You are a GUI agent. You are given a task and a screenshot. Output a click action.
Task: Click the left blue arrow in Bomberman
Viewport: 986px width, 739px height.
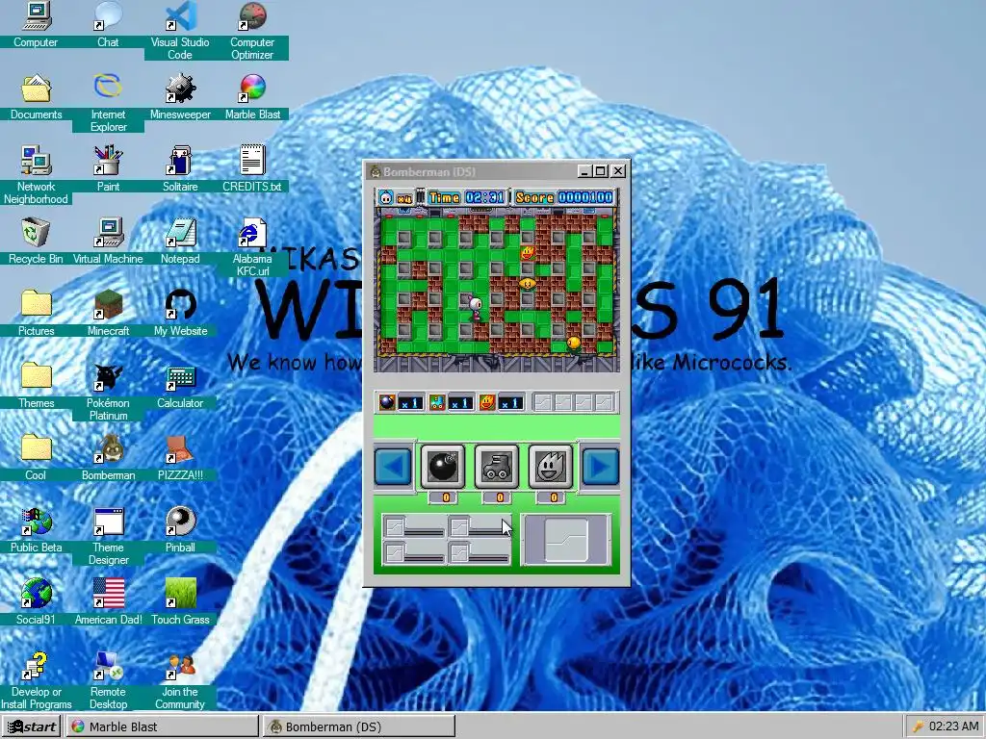coord(393,467)
